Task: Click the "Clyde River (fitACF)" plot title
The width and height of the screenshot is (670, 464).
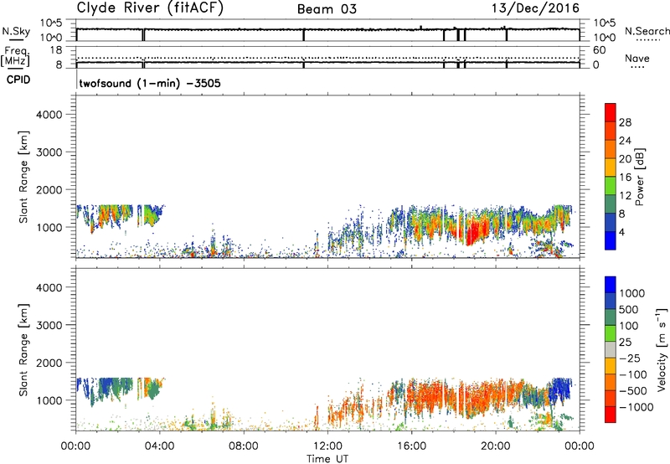Action: click(x=150, y=8)
